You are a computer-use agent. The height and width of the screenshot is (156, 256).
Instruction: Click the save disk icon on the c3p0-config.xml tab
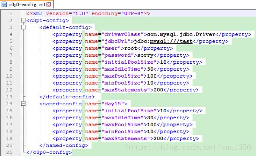pyautogui.click(x=4, y=4)
